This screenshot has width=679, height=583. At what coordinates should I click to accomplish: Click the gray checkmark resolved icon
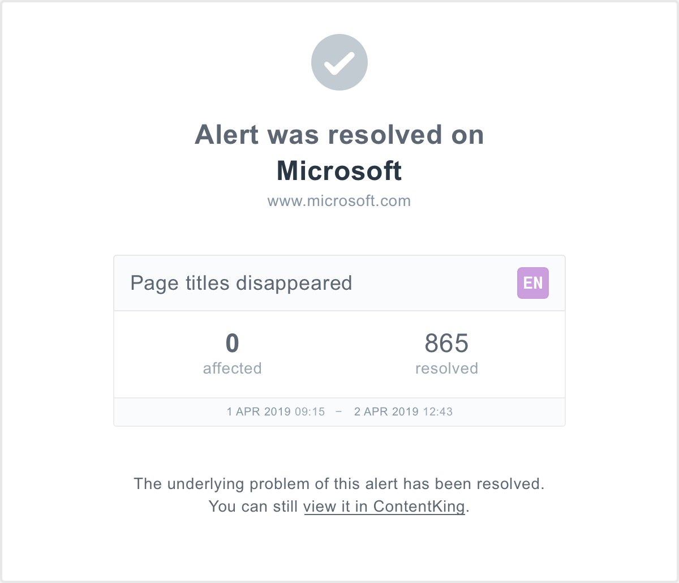click(x=339, y=62)
